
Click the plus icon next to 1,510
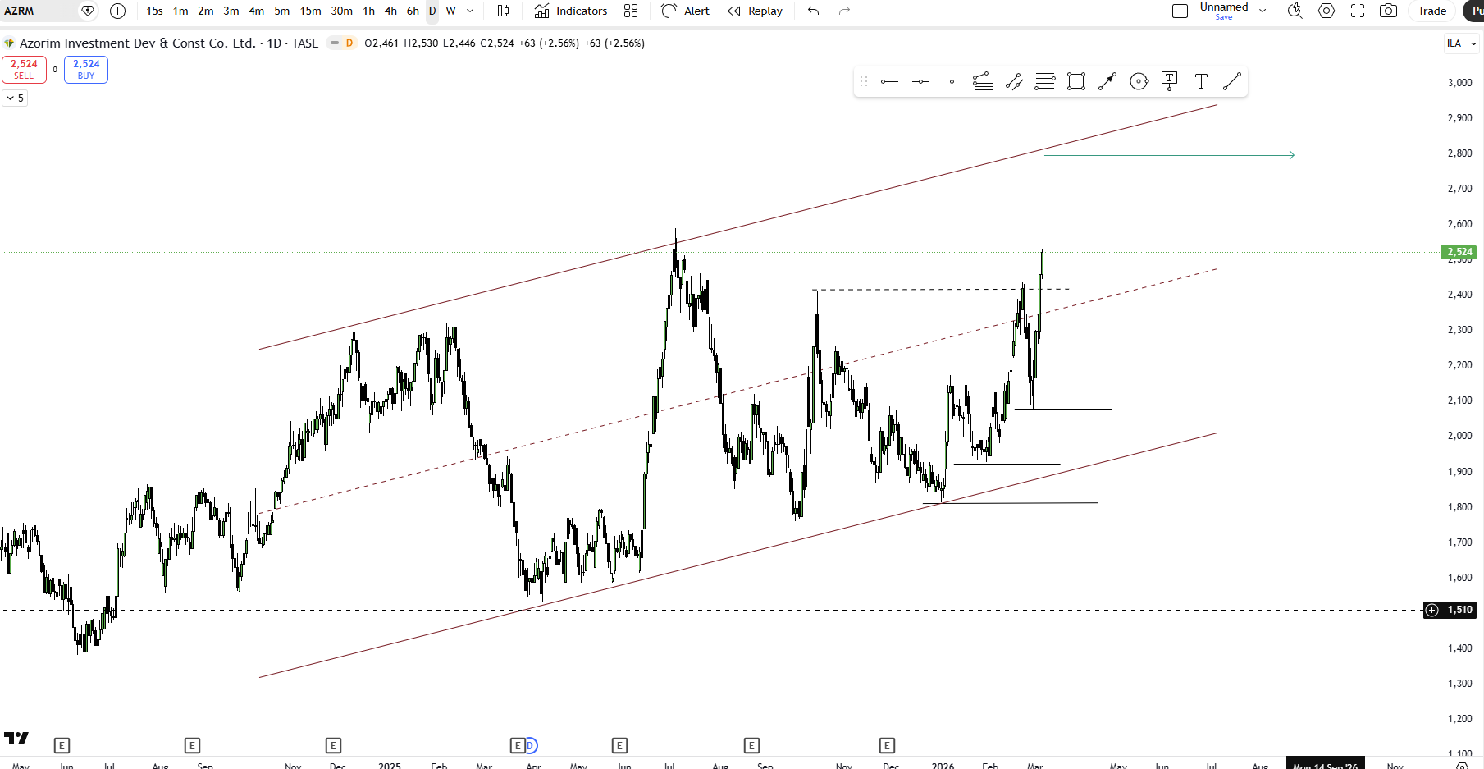point(1431,610)
